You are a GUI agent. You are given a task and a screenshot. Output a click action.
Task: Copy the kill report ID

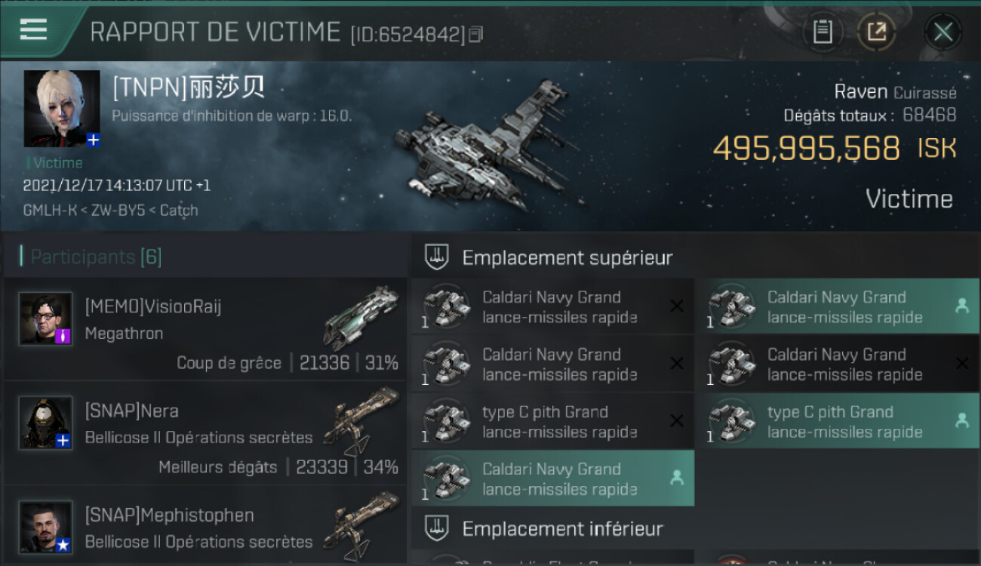[475, 35]
